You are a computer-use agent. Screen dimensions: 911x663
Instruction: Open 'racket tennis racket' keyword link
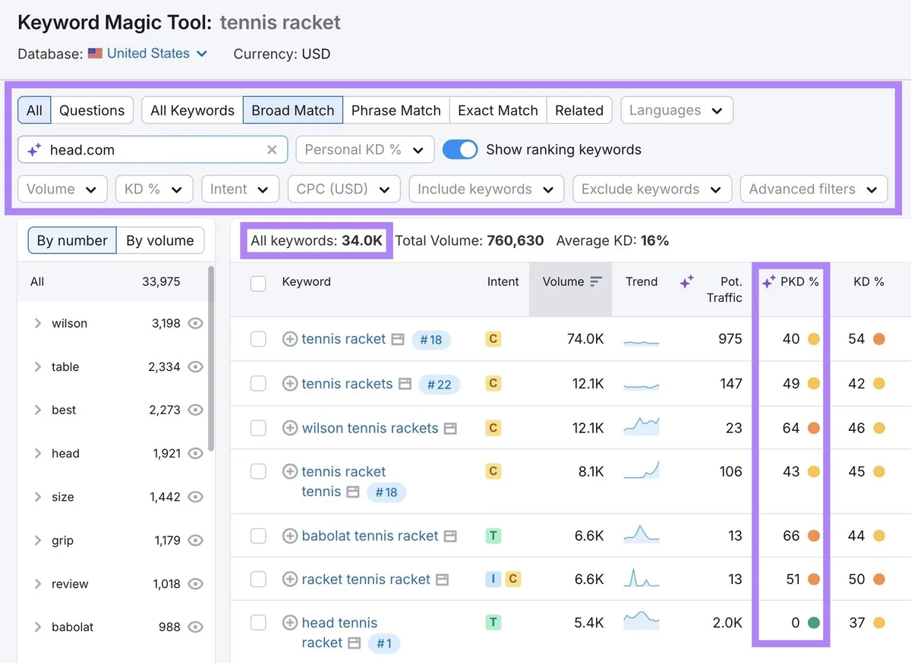366,580
